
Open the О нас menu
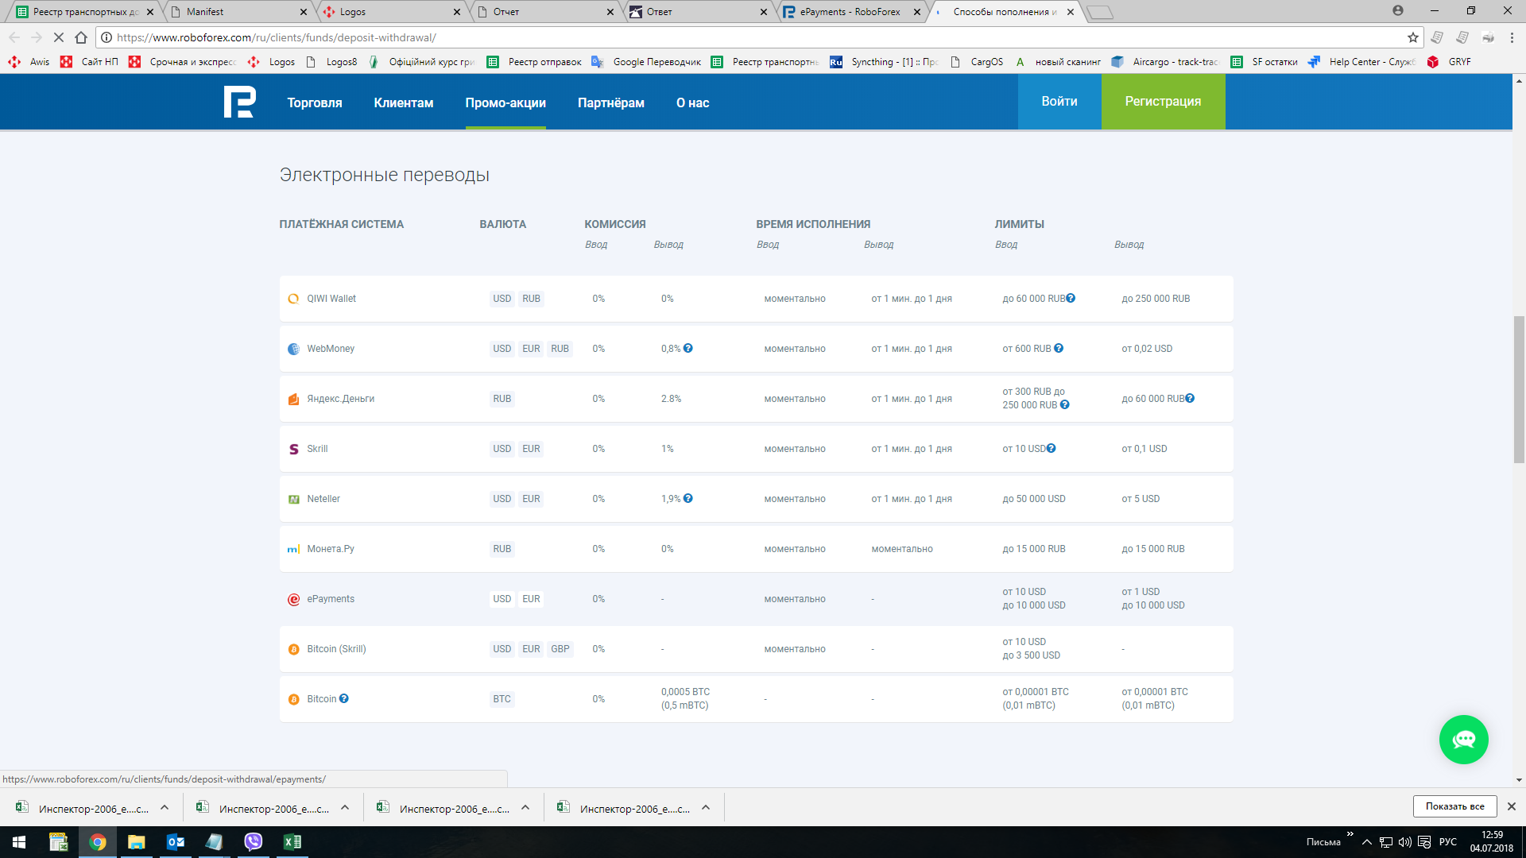pyautogui.click(x=693, y=102)
